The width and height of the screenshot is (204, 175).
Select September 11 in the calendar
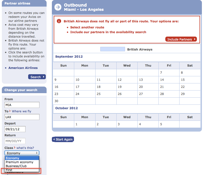pos(106,80)
